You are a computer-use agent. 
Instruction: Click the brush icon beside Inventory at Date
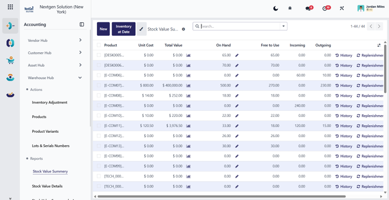(141, 29)
